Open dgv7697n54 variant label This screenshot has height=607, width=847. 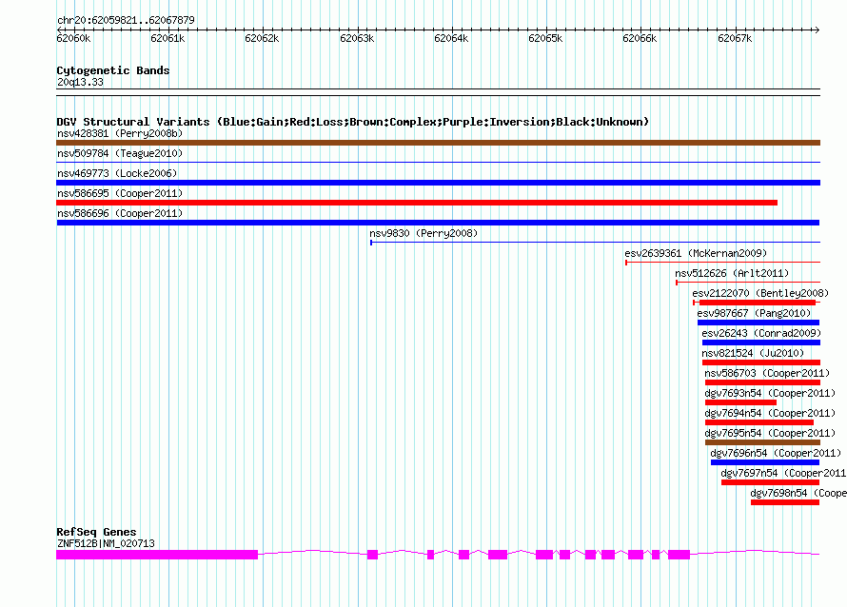783,473
